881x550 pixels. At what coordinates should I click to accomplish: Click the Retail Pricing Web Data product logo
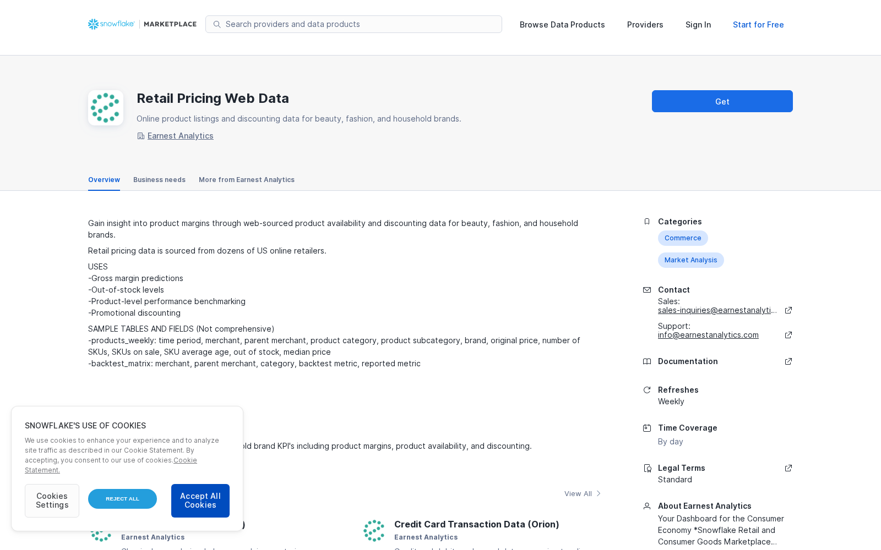[x=106, y=108]
